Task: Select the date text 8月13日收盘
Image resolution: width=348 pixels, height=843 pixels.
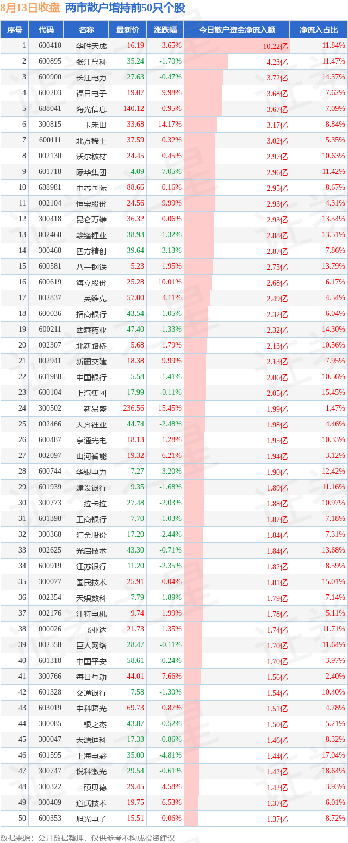Action: pos(30,8)
